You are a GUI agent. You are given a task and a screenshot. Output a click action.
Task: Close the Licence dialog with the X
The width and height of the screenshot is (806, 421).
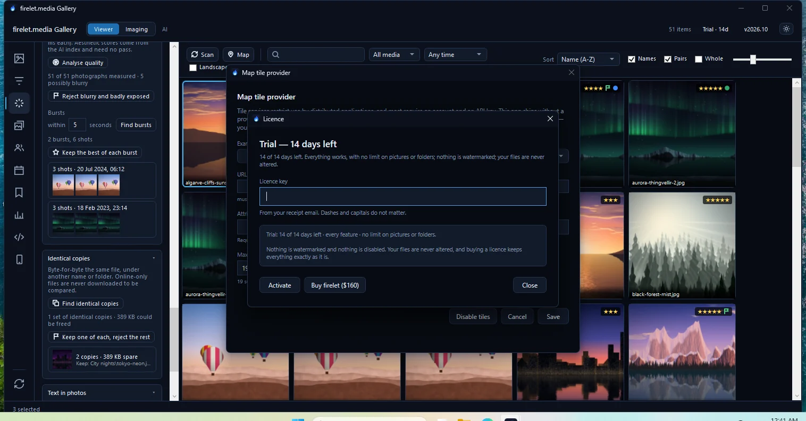point(550,119)
